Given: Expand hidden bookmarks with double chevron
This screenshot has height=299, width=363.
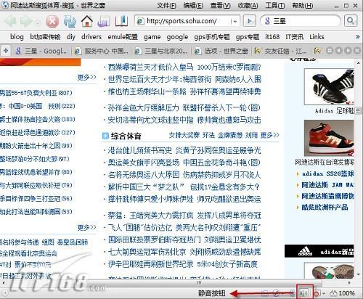Looking at the screenshot, I should coord(357,37).
